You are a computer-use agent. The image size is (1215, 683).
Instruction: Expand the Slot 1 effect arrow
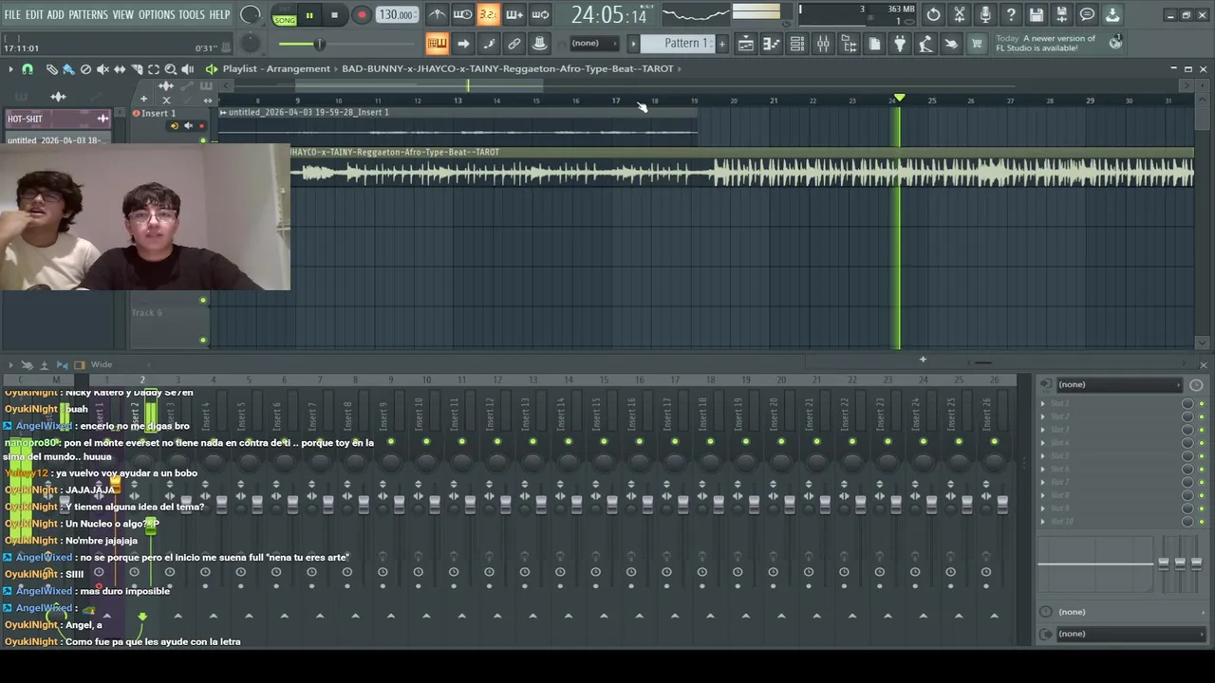(1043, 404)
